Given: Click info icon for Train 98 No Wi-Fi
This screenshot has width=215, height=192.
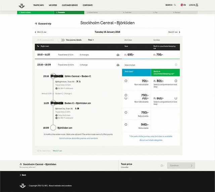Looking at the screenshot, I should click(56, 88).
